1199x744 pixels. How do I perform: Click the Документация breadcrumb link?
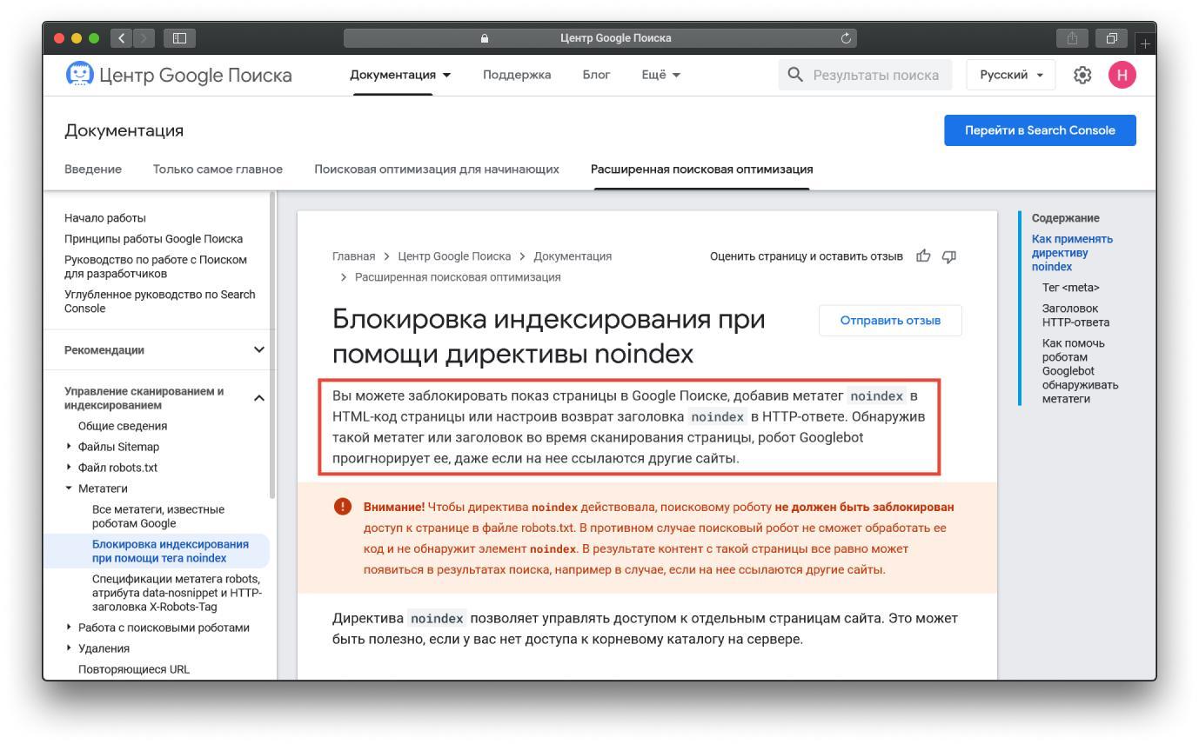[x=573, y=256]
